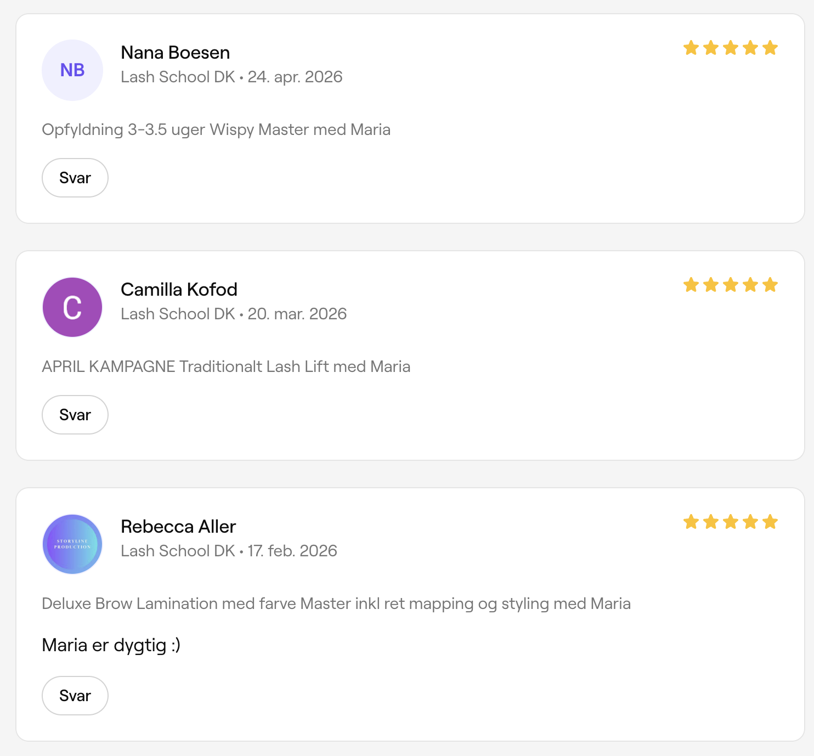Select the fourth star on Rebecca Aller's rating
The image size is (814, 756).
[750, 522]
